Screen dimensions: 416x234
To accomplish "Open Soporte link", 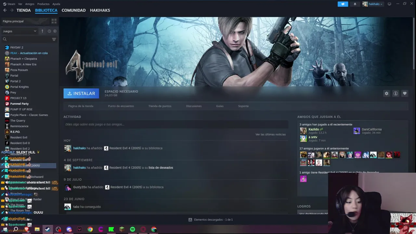I will pyautogui.click(x=243, y=106).
